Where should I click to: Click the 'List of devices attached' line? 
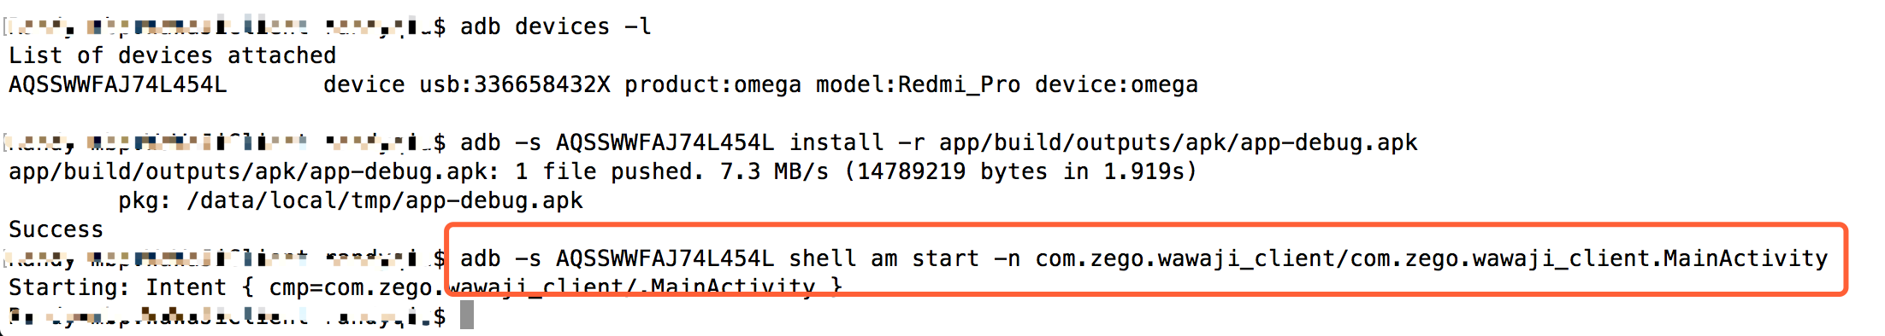(172, 55)
